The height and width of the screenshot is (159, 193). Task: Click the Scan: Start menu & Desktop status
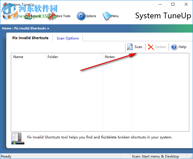tap(155, 156)
